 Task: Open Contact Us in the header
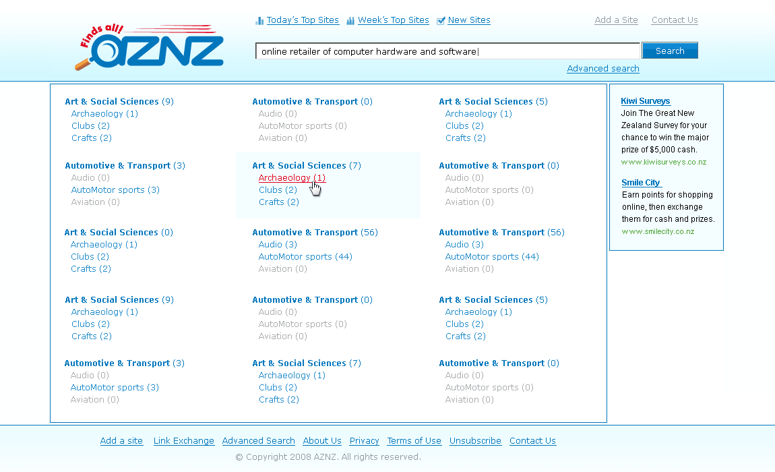pos(674,20)
